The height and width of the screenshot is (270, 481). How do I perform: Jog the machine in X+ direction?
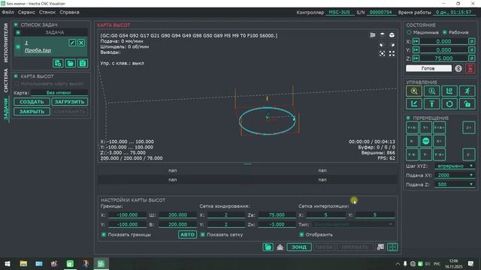tap(439, 141)
